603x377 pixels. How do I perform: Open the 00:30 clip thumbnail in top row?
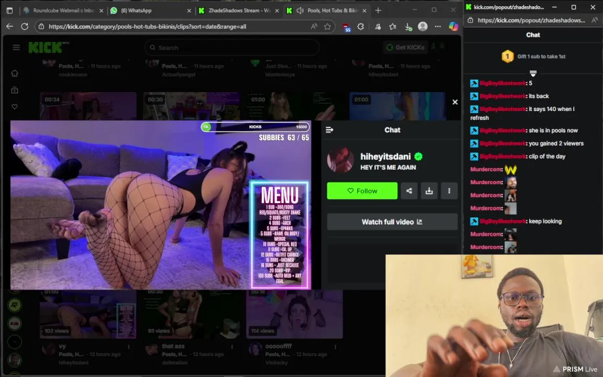(191, 106)
